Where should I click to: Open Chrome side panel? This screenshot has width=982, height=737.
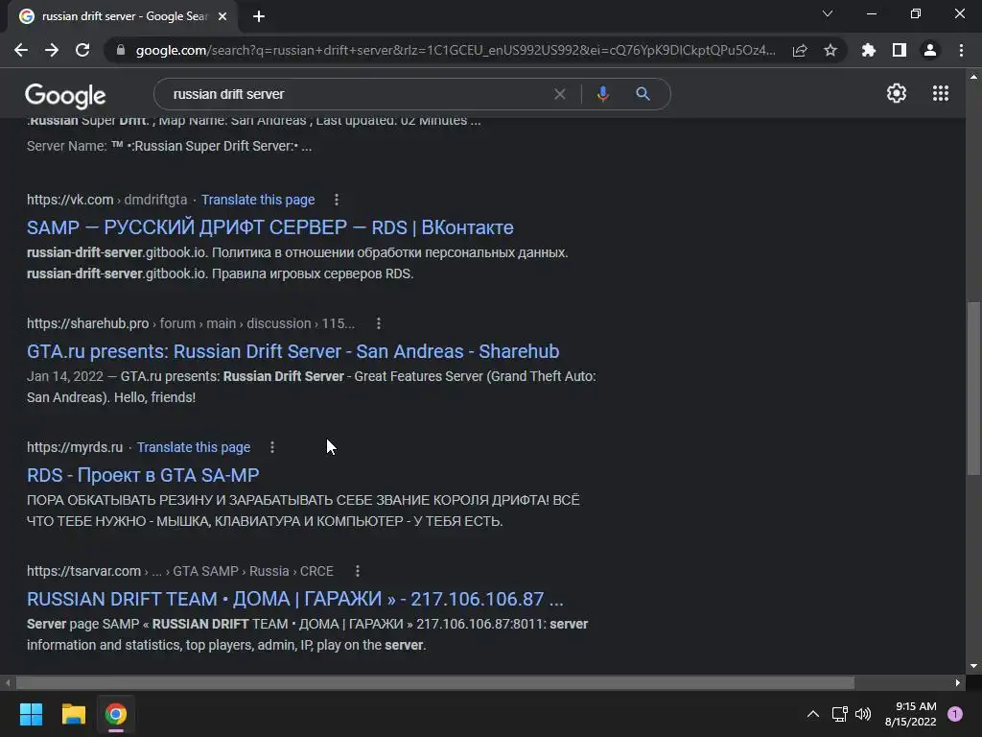[900, 50]
